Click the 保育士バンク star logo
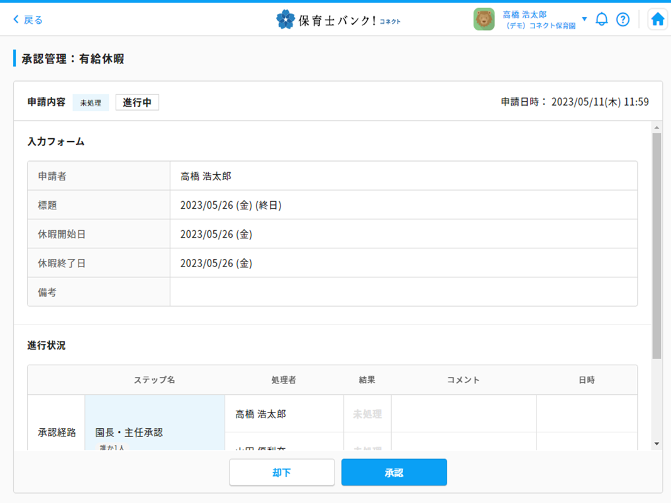 (x=286, y=19)
